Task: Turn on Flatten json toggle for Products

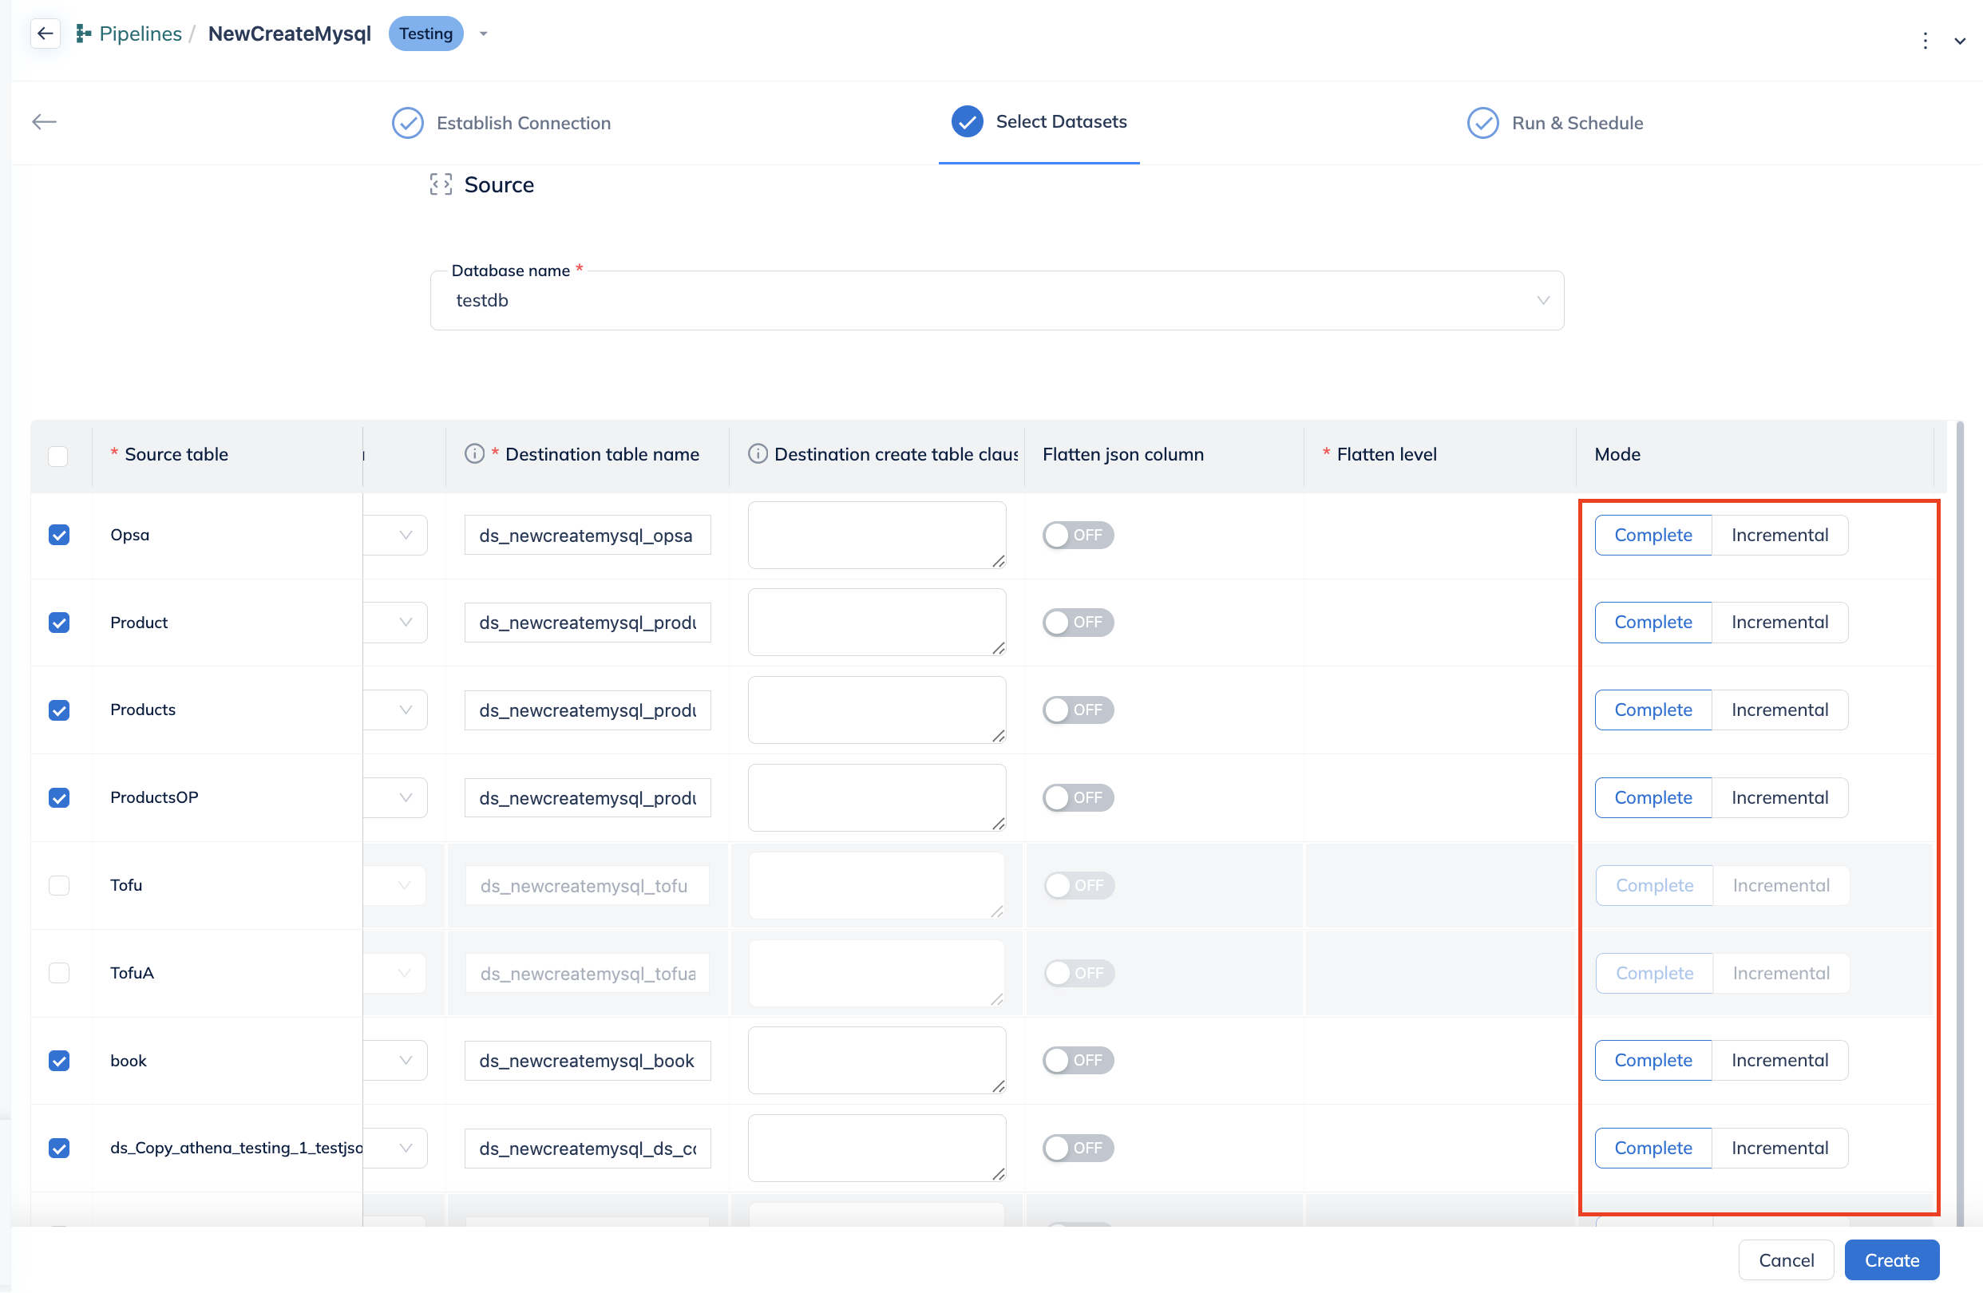Action: pyautogui.click(x=1078, y=710)
